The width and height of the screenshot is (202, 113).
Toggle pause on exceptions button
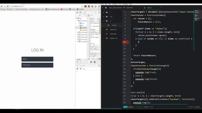pos(95,62)
